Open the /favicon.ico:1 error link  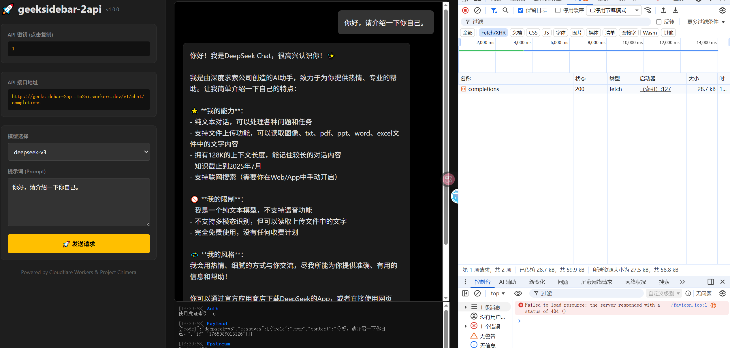tap(689, 305)
